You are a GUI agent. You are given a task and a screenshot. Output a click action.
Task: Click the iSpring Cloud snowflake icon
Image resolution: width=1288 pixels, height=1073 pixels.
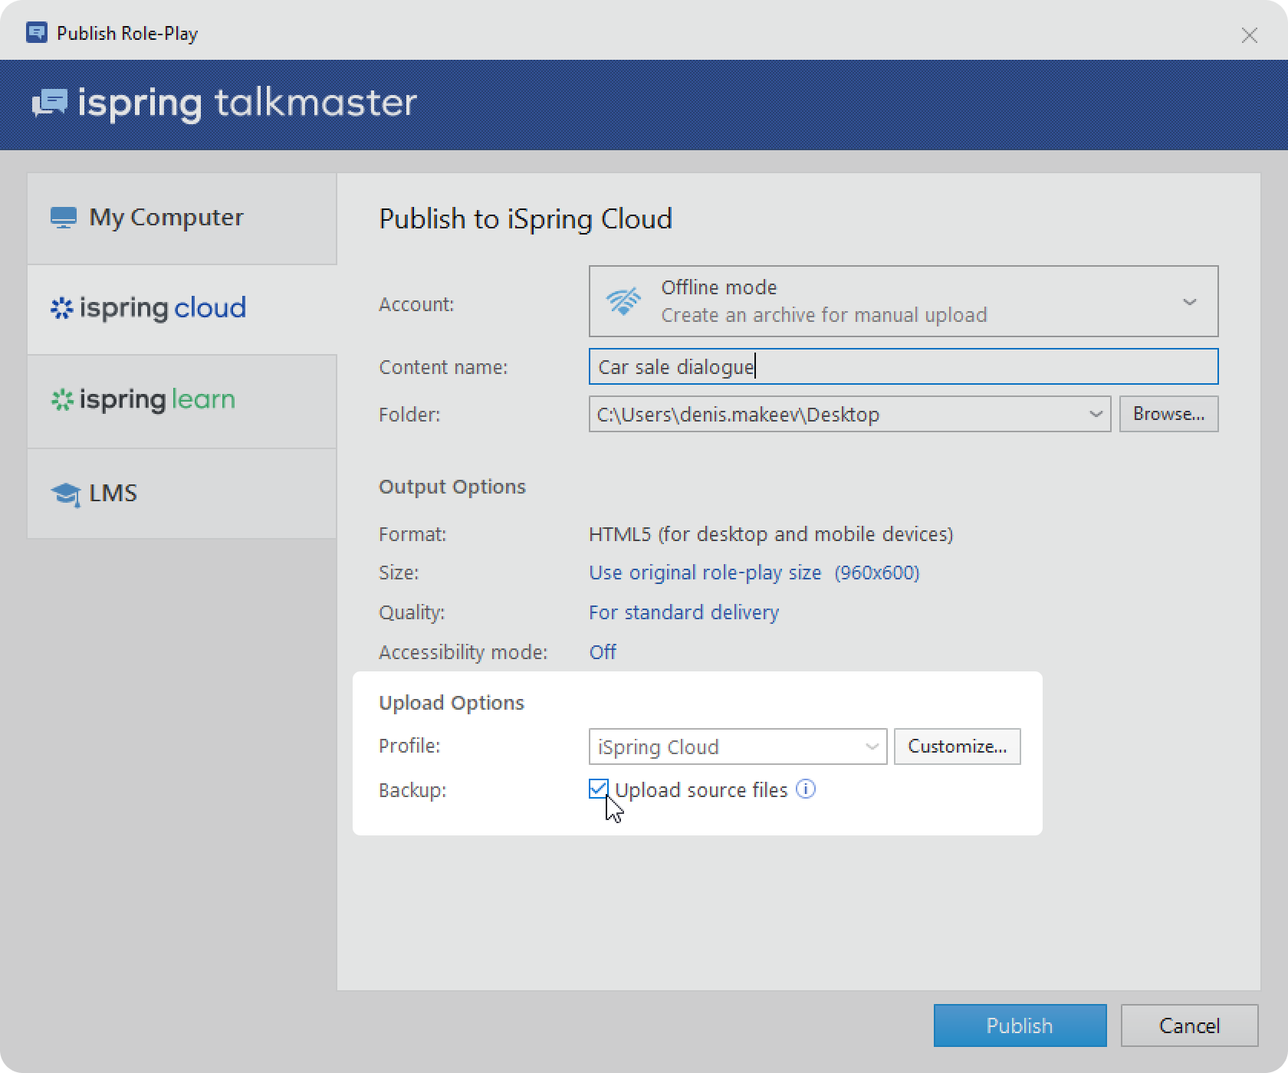61,308
